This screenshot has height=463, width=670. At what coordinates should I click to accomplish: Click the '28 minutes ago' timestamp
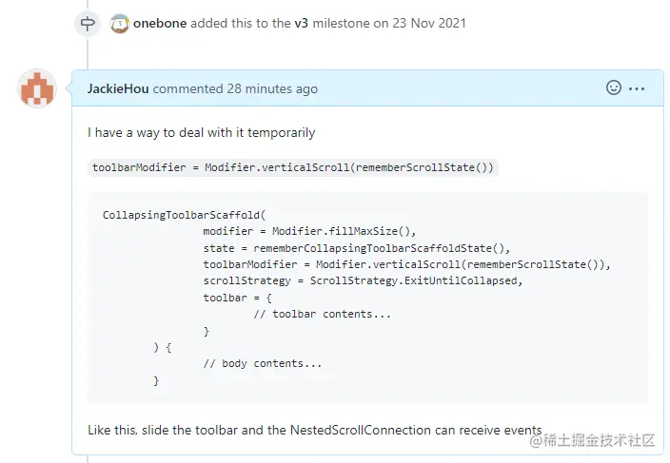pyautogui.click(x=272, y=88)
